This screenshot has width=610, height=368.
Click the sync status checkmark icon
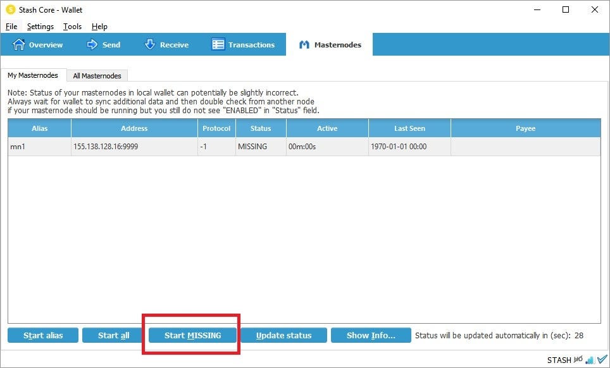pos(602,359)
